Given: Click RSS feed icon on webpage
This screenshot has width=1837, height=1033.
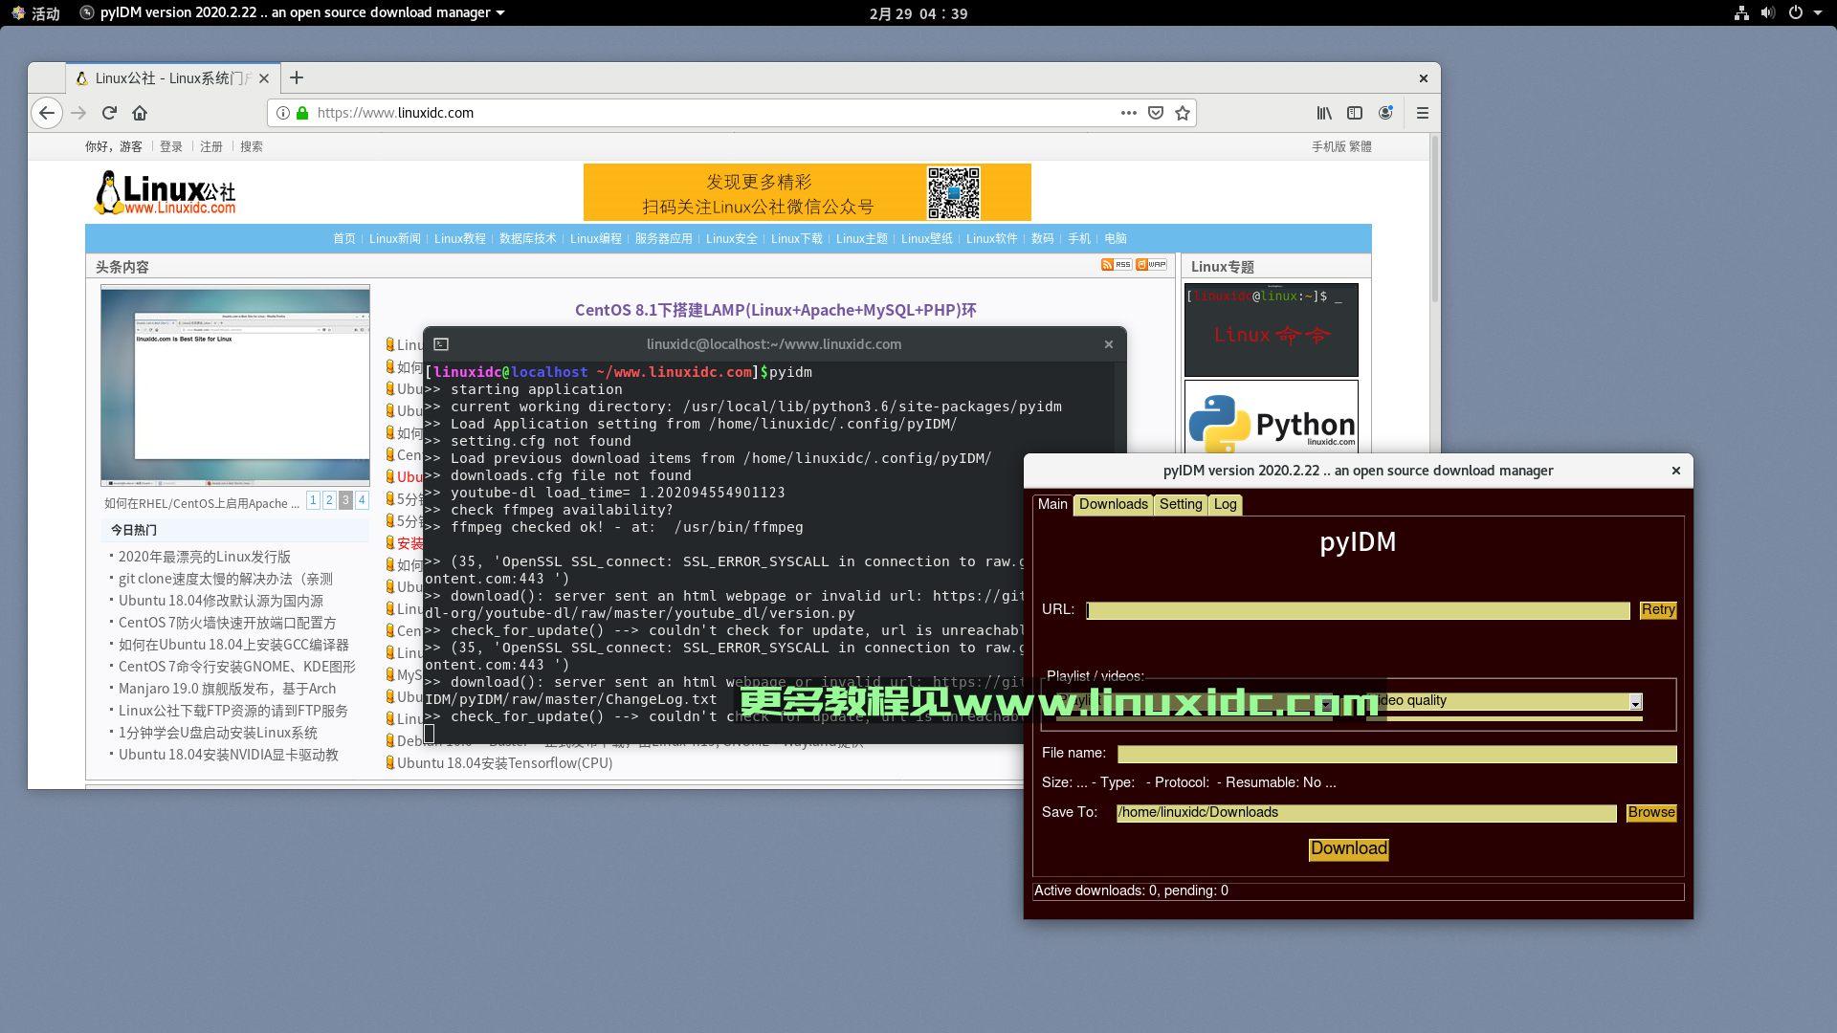Looking at the screenshot, I should coord(1117,265).
